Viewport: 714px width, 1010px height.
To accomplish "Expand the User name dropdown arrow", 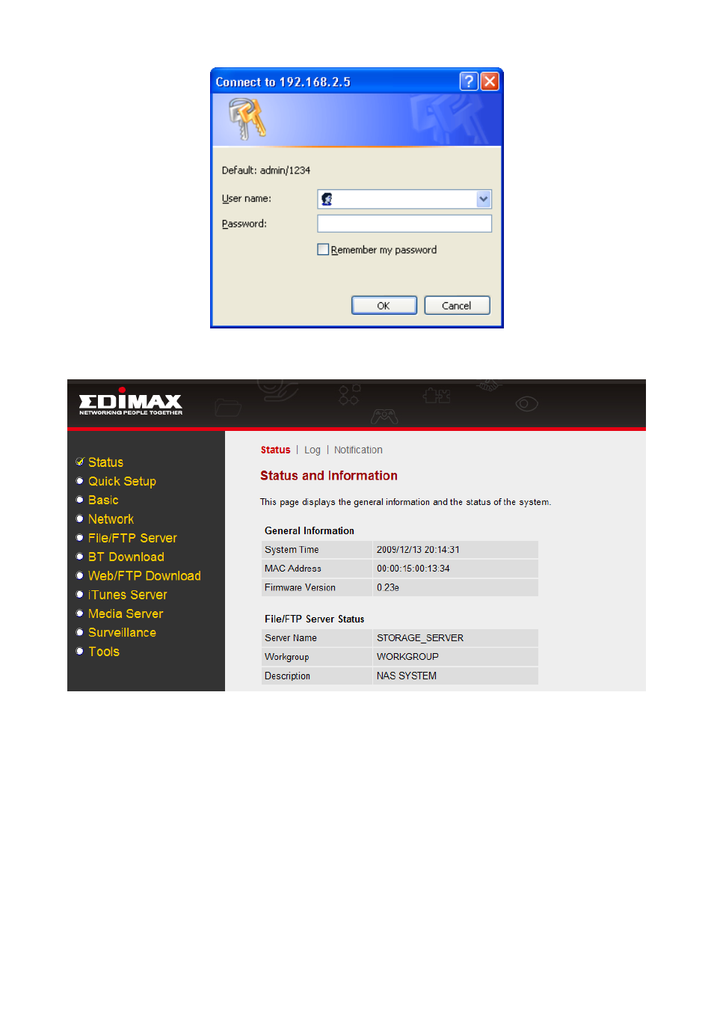I will [x=484, y=199].
